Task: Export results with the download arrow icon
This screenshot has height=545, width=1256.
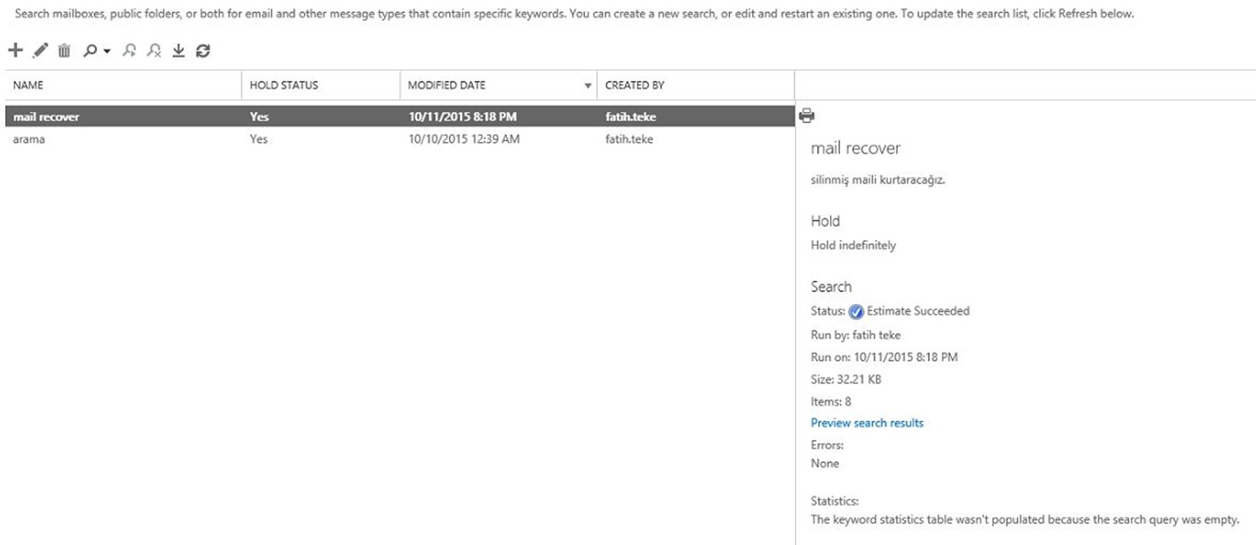Action: [178, 51]
